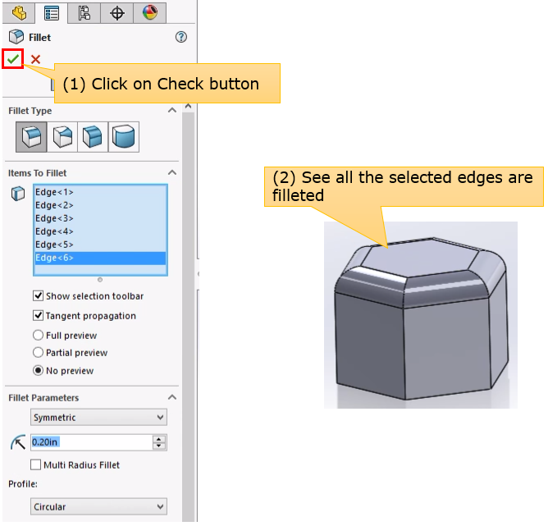This screenshot has width=548, height=526.
Task: Click the filleted hexagon model top face
Action: (419, 257)
